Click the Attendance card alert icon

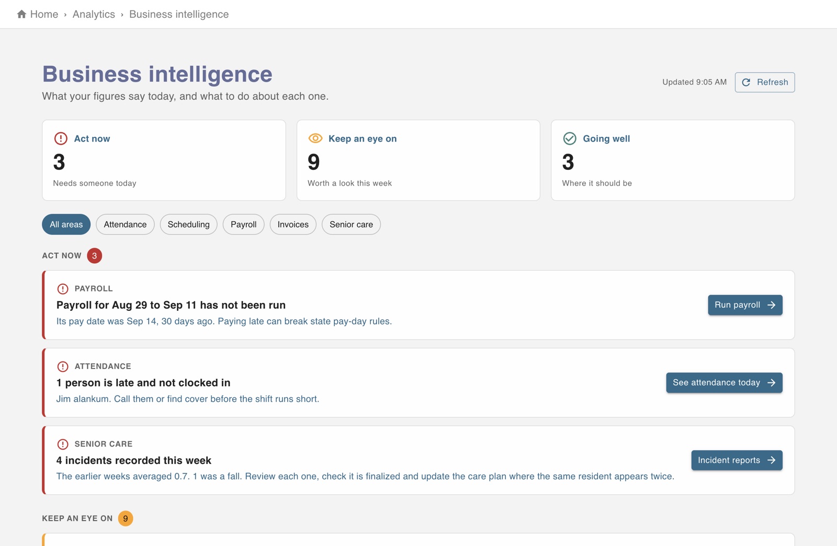coord(63,366)
